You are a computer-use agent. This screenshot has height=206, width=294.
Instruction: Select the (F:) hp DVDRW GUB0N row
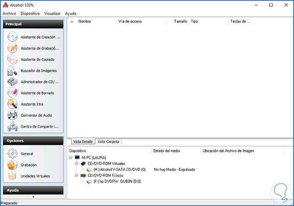[x=117, y=181]
